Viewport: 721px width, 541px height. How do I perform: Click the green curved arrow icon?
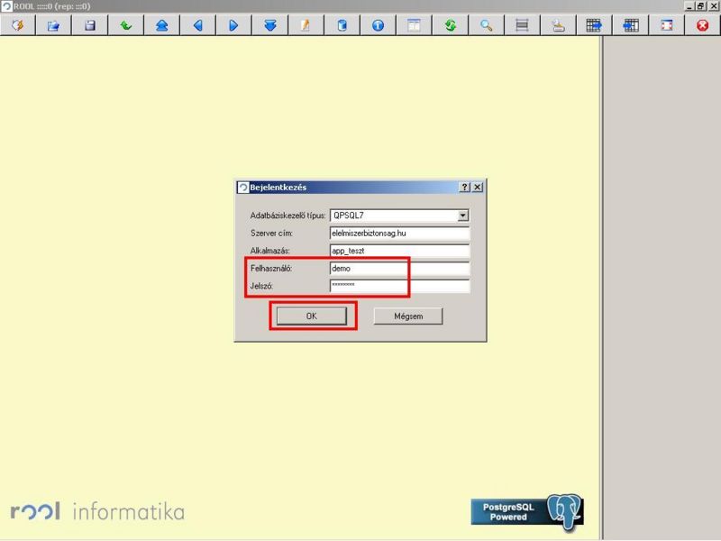point(125,26)
